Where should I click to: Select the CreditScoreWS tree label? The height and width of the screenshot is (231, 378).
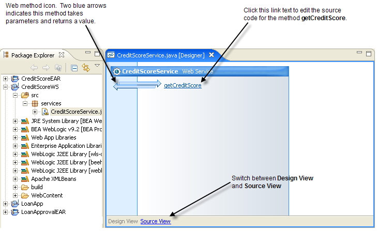click(40, 87)
